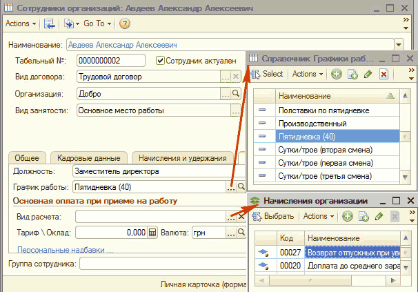Select Сутки/трое (первая смена) row
Image resolution: width=418 pixels, height=292 pixels.
coord(326,163)
